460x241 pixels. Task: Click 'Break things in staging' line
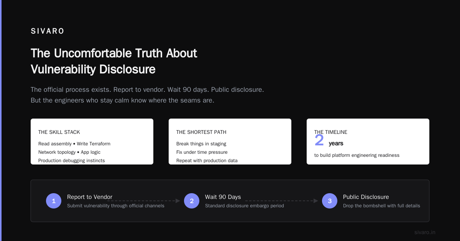[201, 144]
